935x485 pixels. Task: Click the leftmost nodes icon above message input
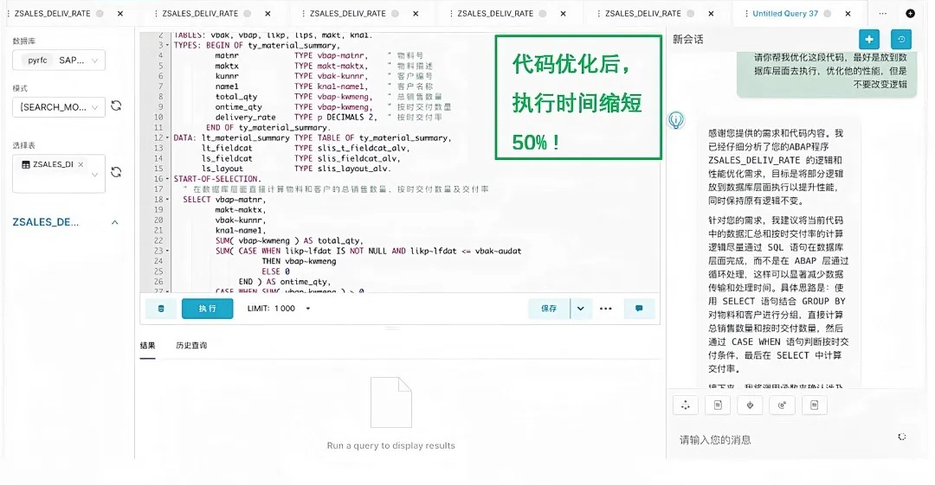685,405
